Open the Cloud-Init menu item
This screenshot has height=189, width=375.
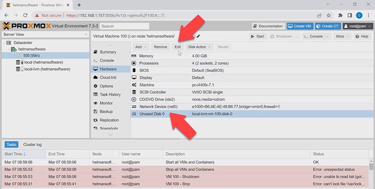[x=110, y=78]
